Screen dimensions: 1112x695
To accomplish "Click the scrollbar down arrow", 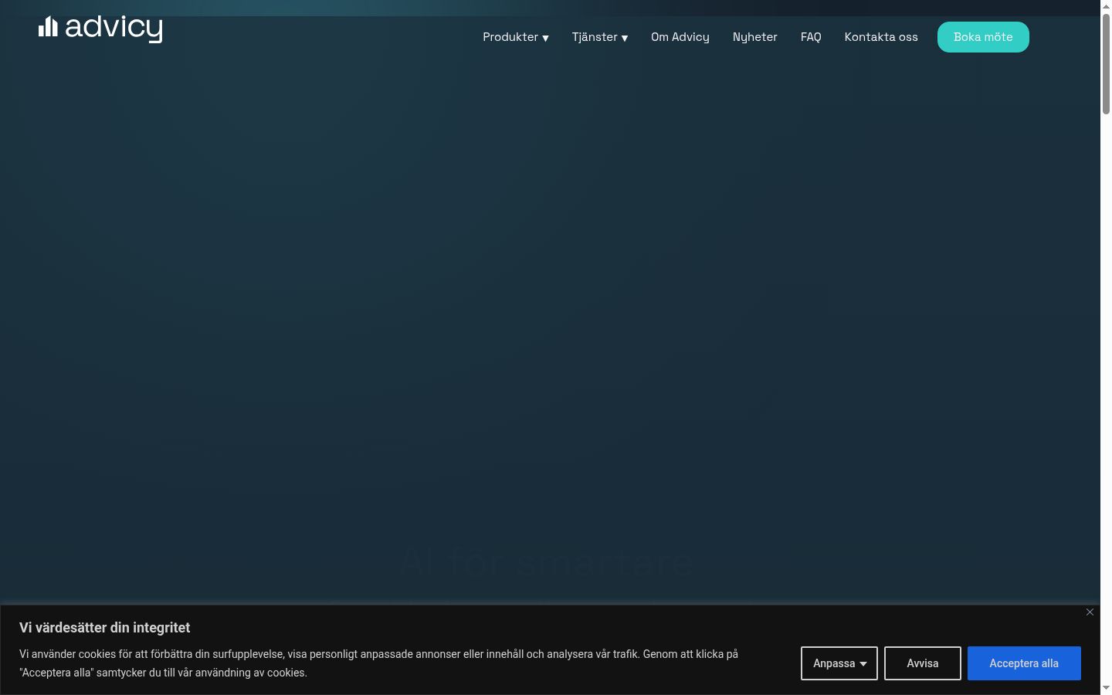I will click(1106, 688).
